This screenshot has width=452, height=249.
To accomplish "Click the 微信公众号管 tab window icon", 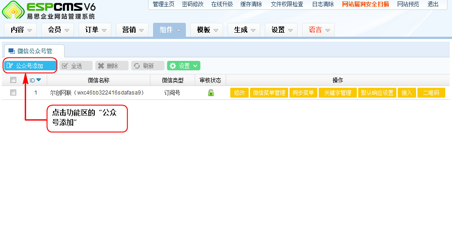I will coord(12,51).
